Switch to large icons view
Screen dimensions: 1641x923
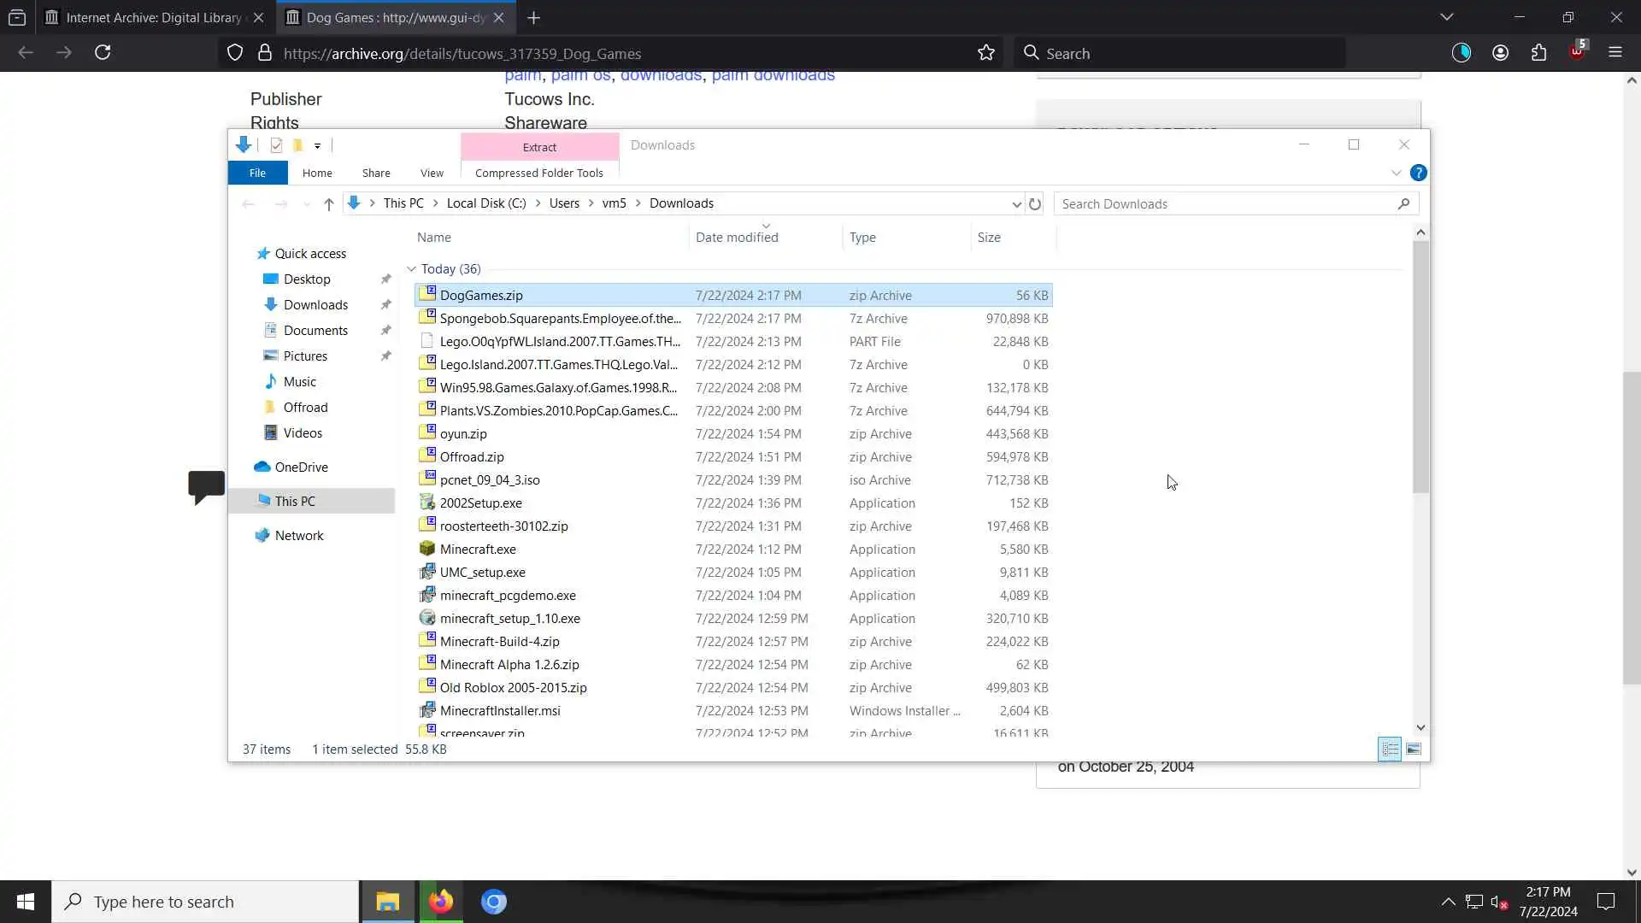point(1414,750)
